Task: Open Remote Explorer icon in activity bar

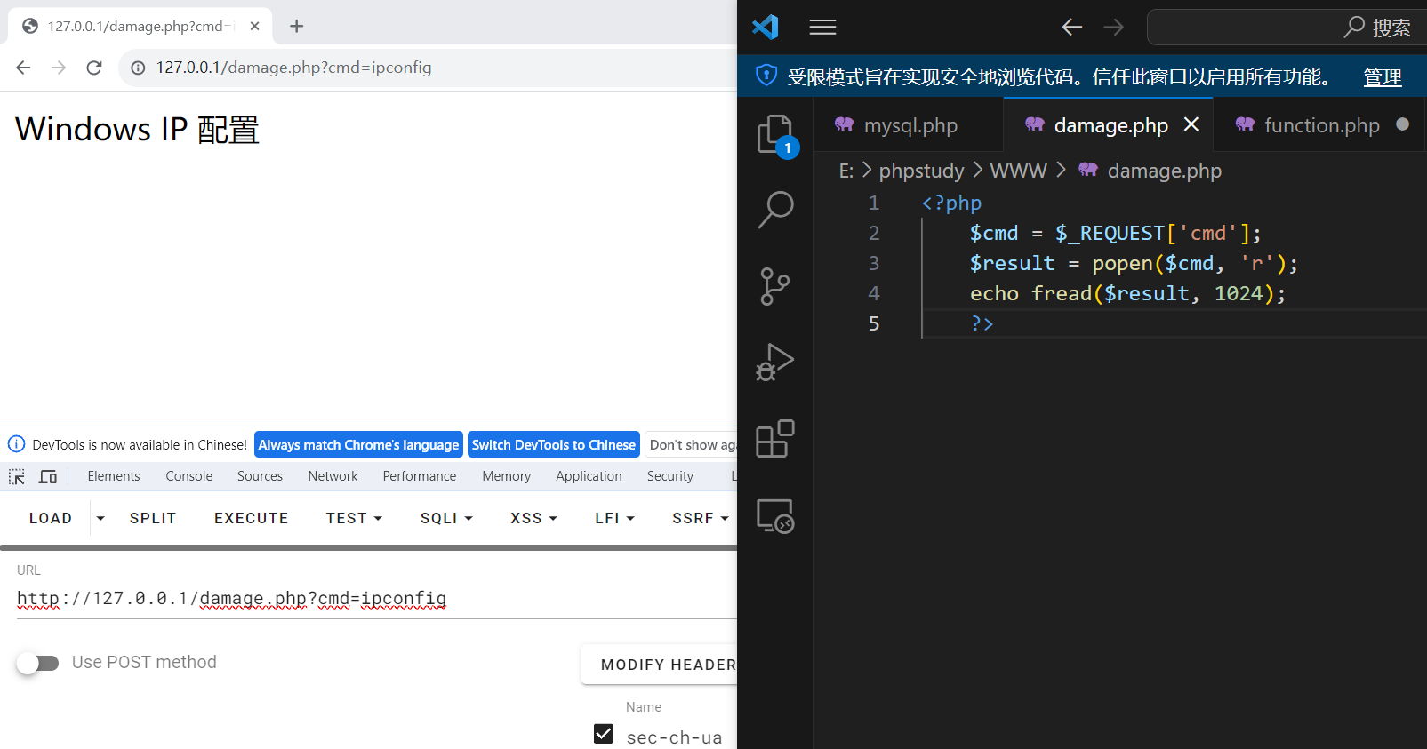Action: 775,515
